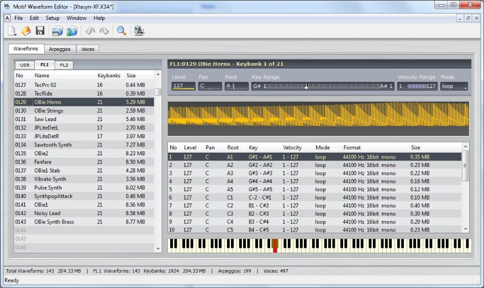
Task: Select waveform 0142 Noisy Lead
Action: pyautogui.click(x=84, y=213)
